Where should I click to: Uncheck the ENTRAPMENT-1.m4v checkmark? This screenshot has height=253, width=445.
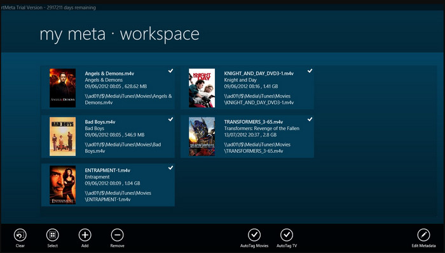[x=170, y=167]
